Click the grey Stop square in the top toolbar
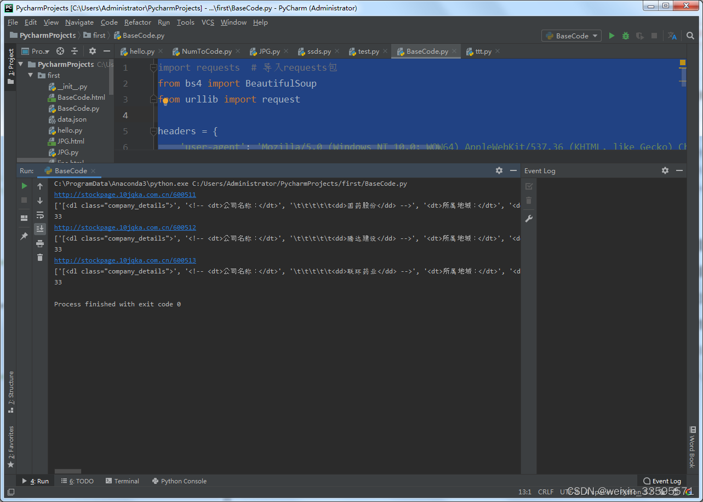703x502 pixels. 654,36
